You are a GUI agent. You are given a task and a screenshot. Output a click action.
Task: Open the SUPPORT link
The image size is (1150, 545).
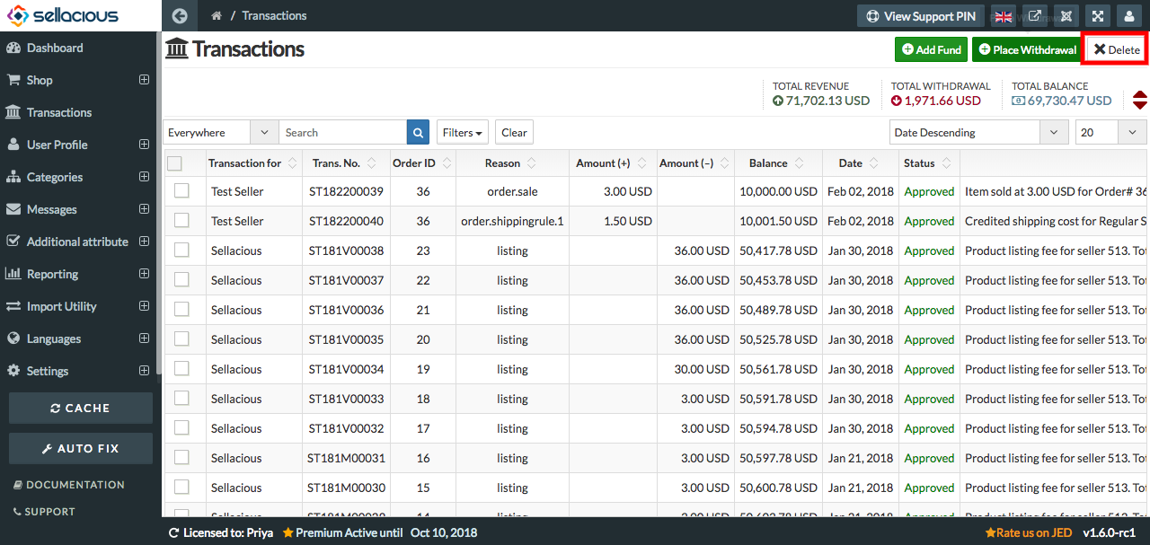coord(44,512)
